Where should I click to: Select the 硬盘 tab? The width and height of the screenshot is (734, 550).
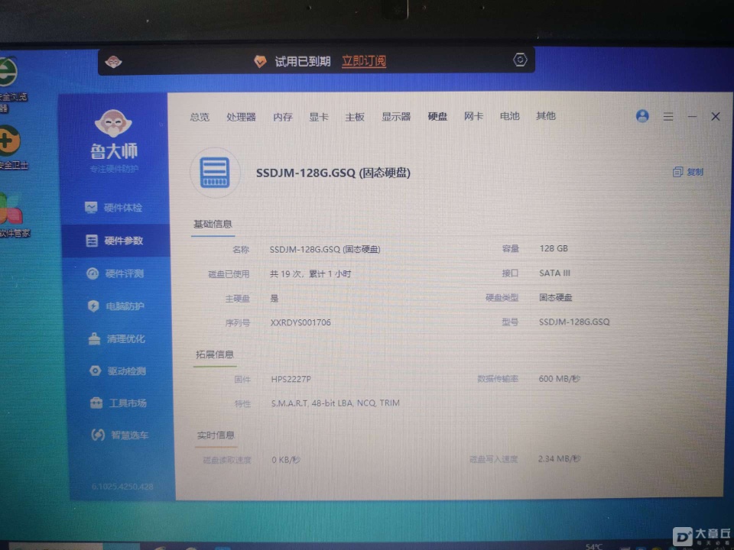point(437,116)
